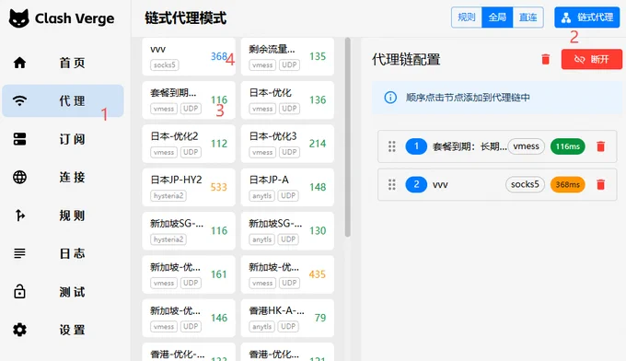Click drag handle of chain node vvv

tap(391, 184)
